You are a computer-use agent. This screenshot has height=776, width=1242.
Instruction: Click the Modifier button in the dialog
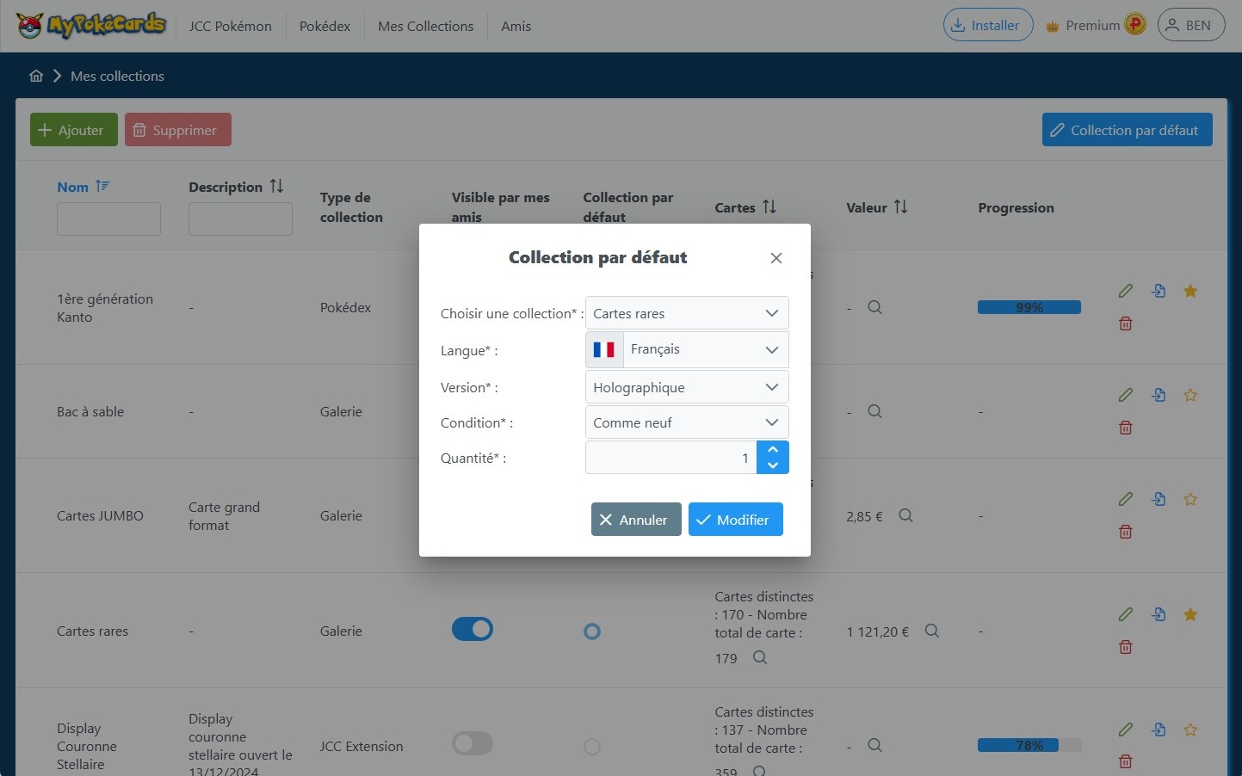click(735, 520)
